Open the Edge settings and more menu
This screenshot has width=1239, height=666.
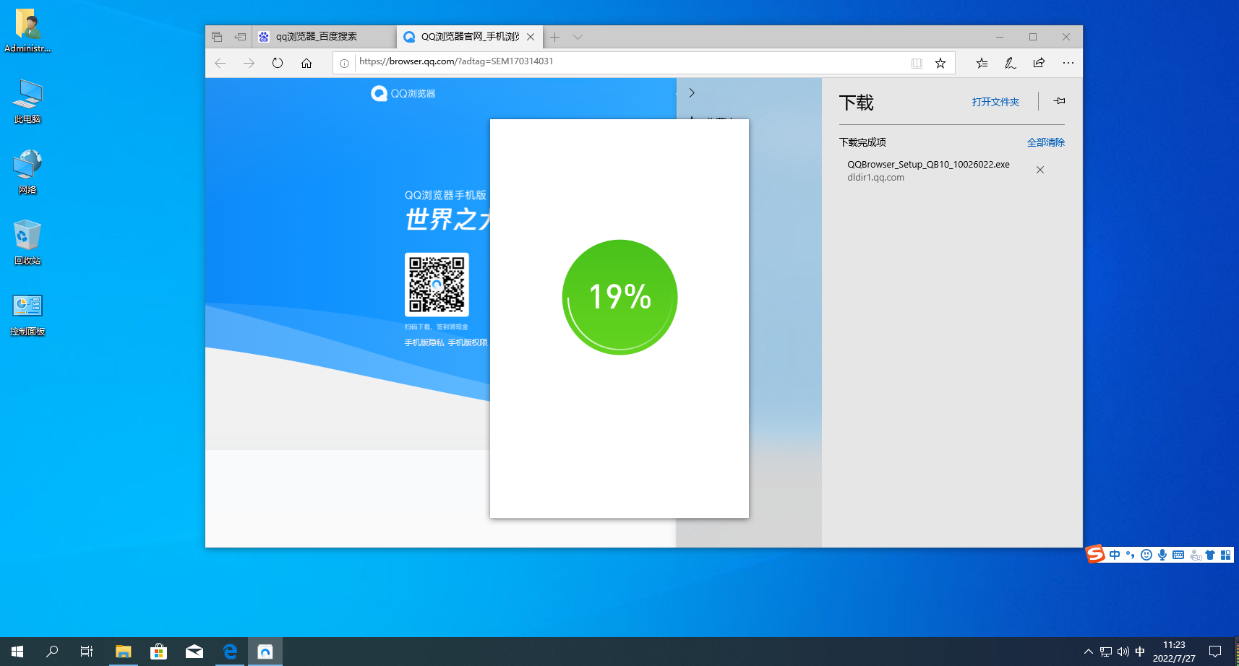pos(1068,63)
